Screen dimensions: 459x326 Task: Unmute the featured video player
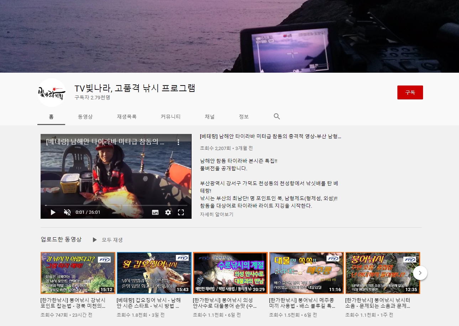point(67,212)
